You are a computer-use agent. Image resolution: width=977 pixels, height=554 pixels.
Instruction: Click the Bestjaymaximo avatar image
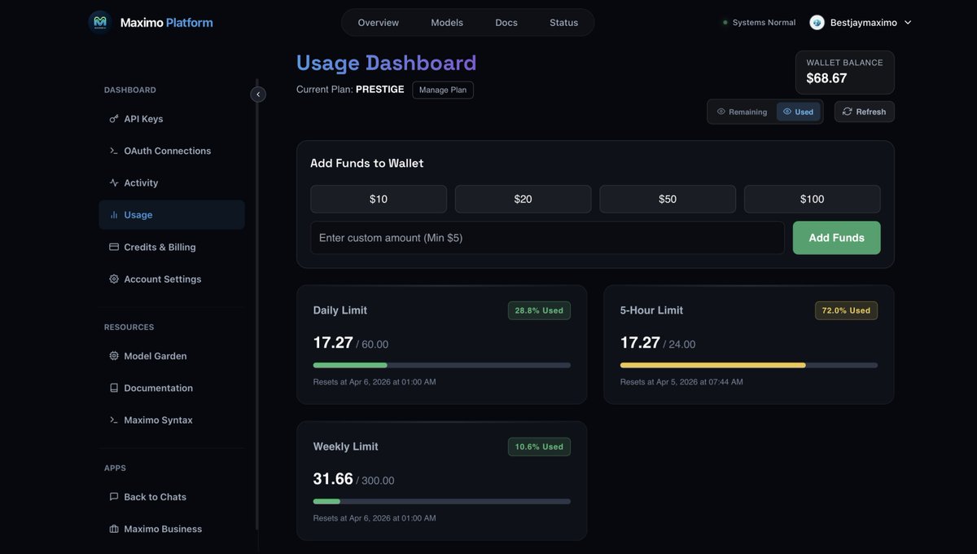pos(817,23)
